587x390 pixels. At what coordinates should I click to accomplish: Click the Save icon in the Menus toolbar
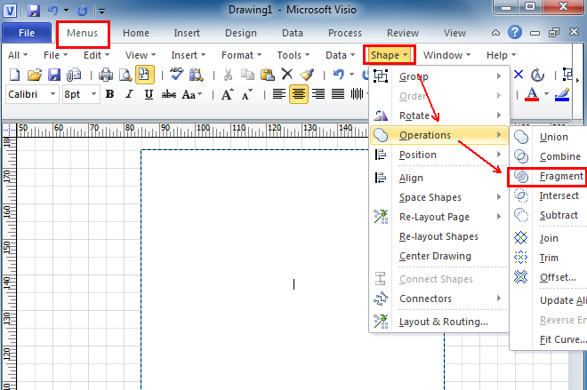pos(54,75)
